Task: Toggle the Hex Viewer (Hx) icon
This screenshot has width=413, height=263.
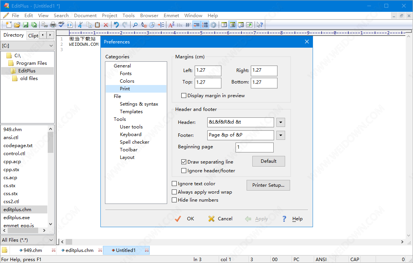Action: (180, 25)
